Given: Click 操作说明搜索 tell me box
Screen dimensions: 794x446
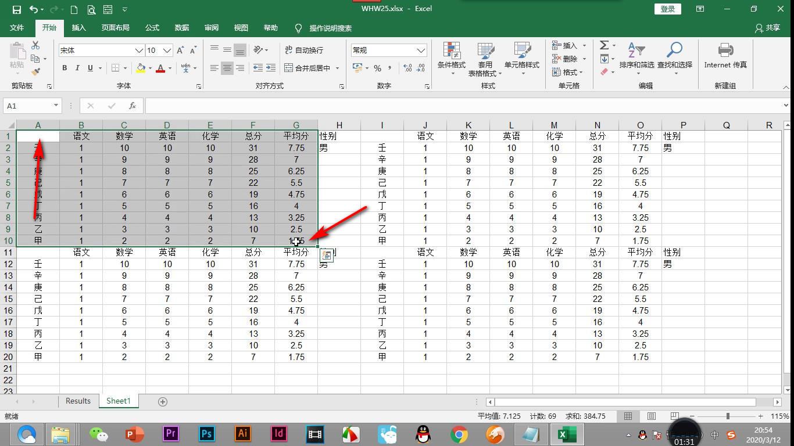Looking at the screenshot, I should 330,28.
